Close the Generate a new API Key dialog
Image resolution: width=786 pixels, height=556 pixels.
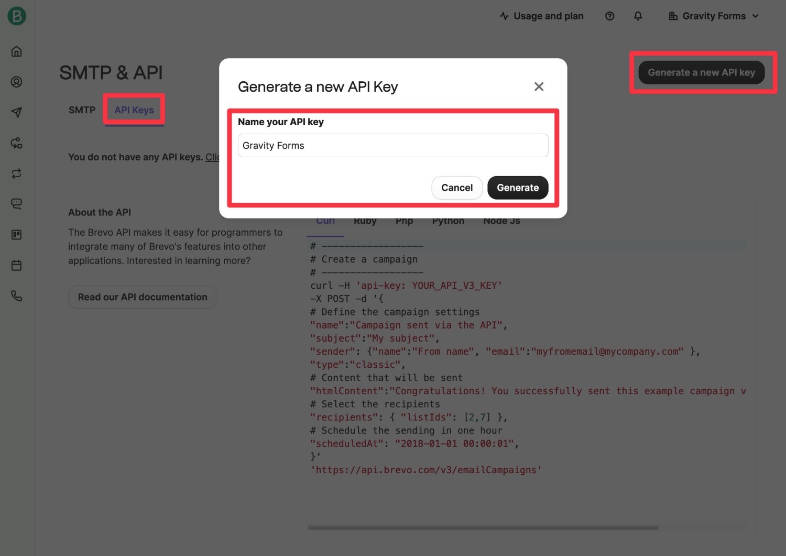539,86
